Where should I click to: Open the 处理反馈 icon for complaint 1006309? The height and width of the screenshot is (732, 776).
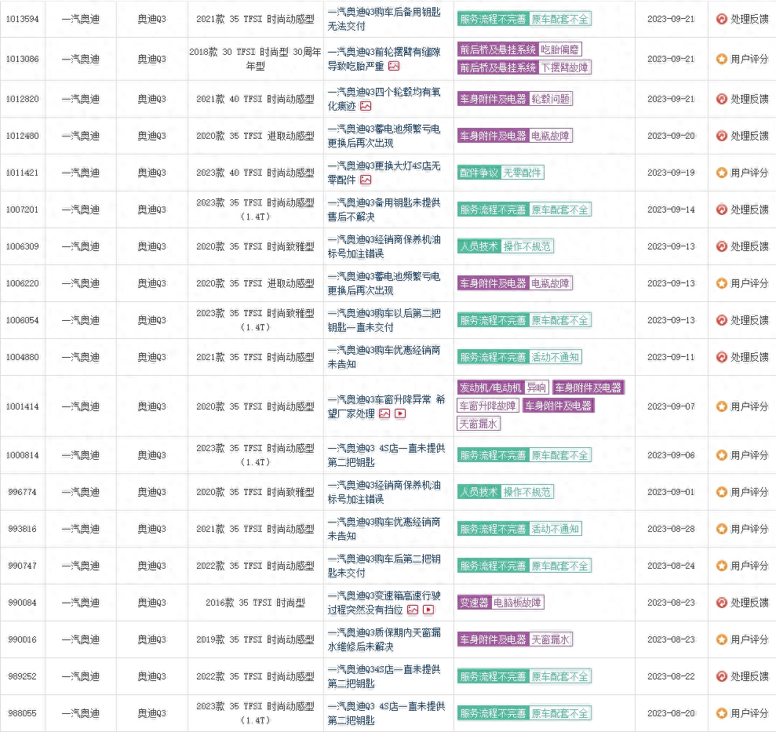[722, 246]
